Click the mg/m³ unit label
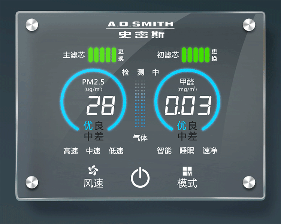This screenshot has height=224, width=281. click(187, 89)
